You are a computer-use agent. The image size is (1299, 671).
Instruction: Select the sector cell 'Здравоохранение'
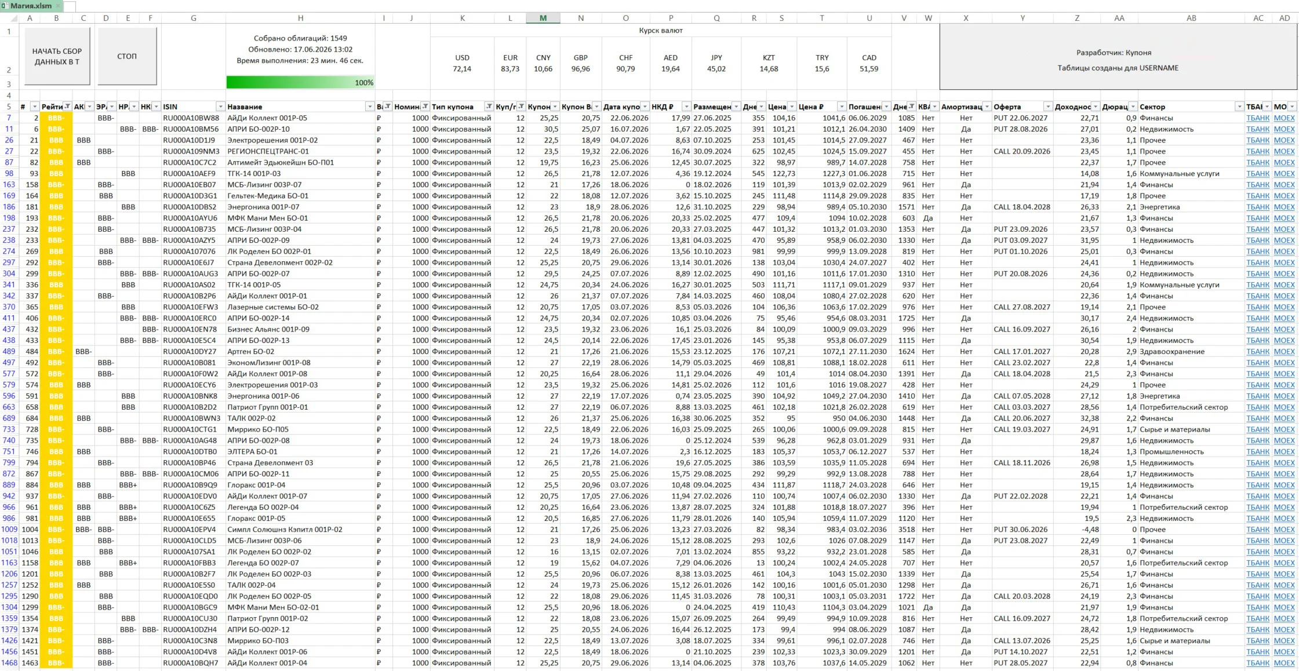(1191, 352)
